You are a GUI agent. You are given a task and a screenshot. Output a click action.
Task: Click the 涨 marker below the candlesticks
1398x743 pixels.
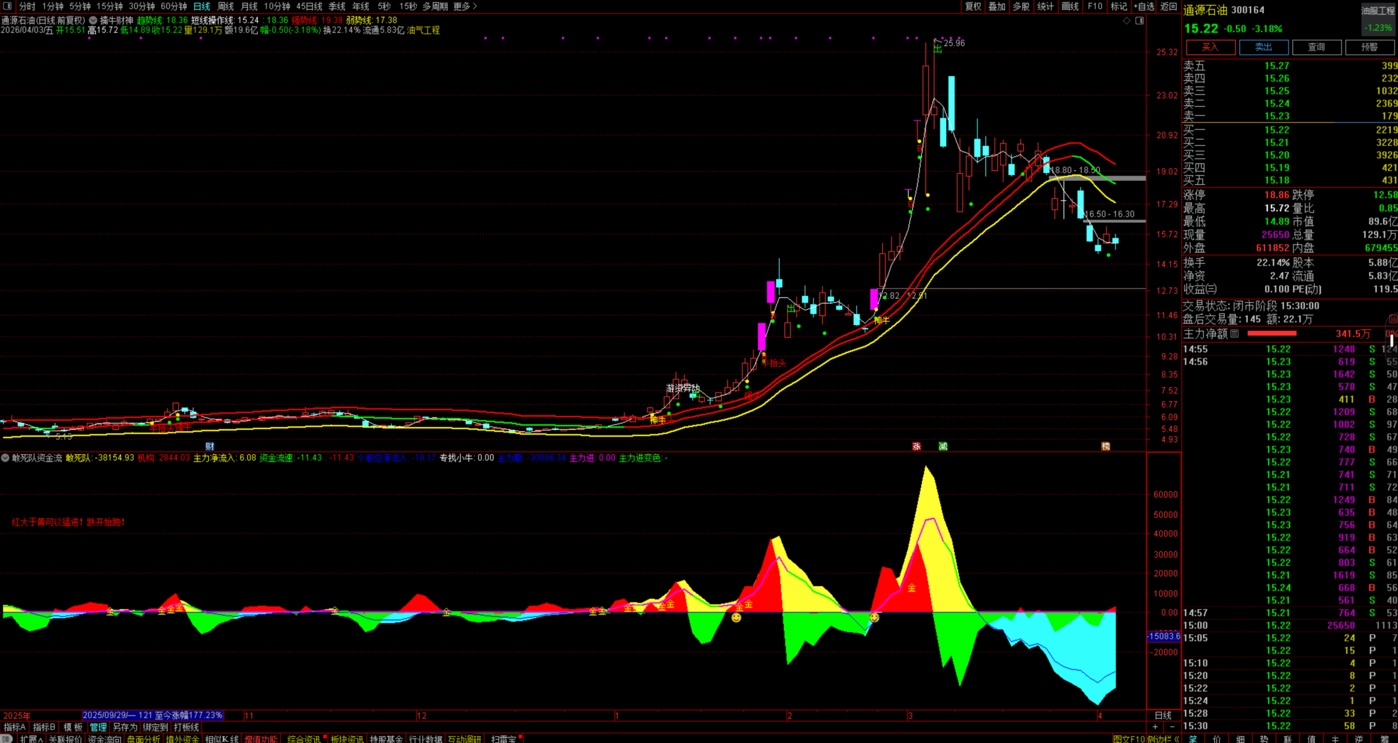click(916, 446)
